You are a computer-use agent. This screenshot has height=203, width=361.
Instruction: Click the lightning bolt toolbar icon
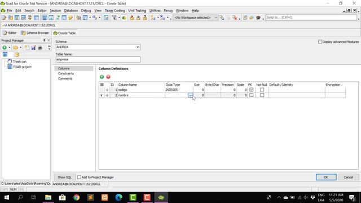pyautogui.click(x=71, y=17)
